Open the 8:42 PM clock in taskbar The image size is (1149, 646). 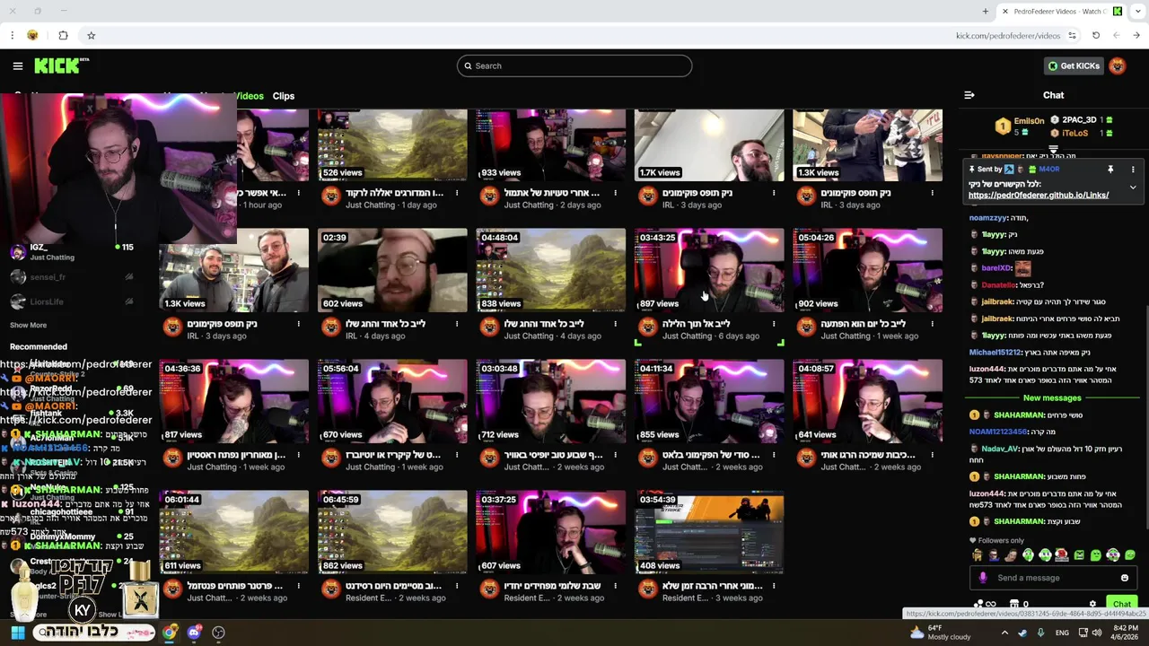[x=1127, y=633]
